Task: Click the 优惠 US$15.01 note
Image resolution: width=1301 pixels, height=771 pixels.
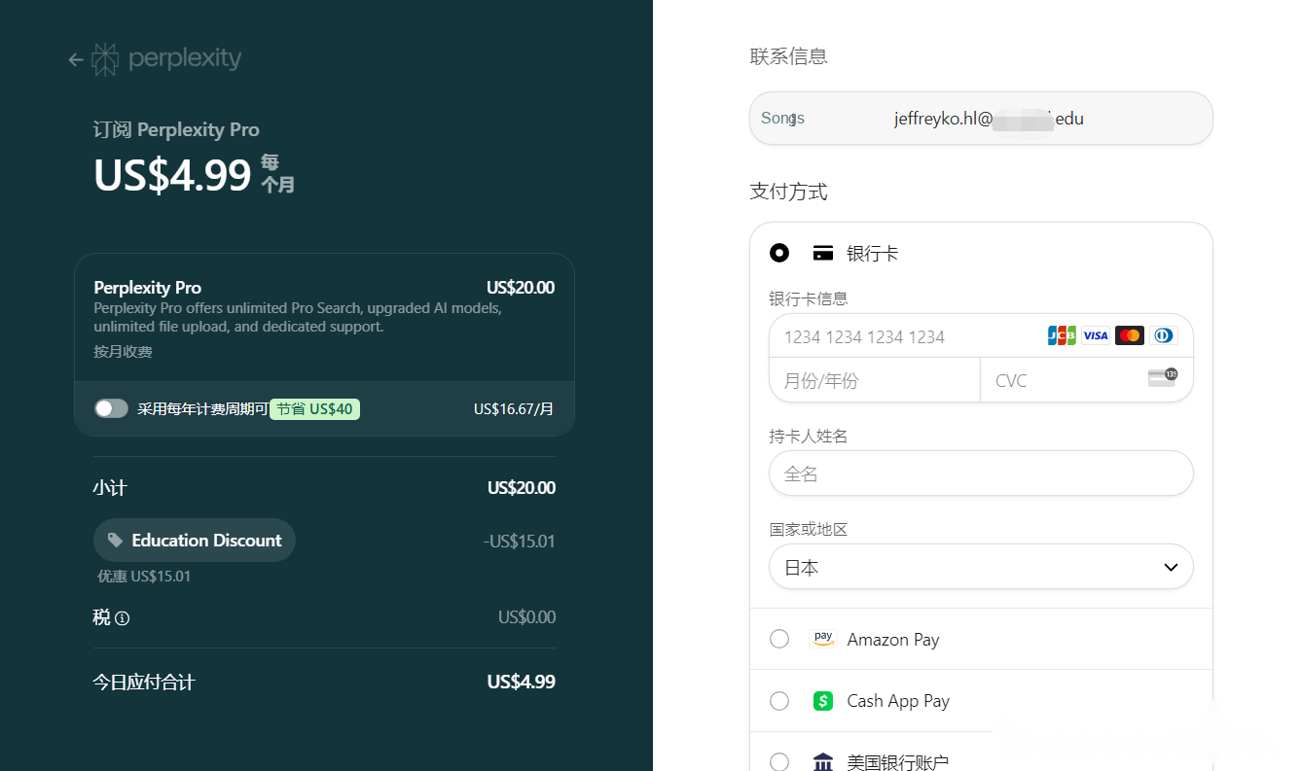Action: pyautogui.click(x=144, y=577)
